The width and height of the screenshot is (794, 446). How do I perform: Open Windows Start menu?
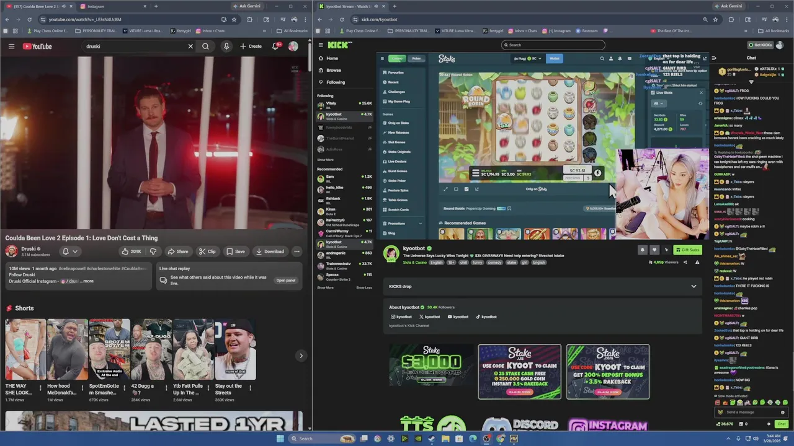click(280, 439)
